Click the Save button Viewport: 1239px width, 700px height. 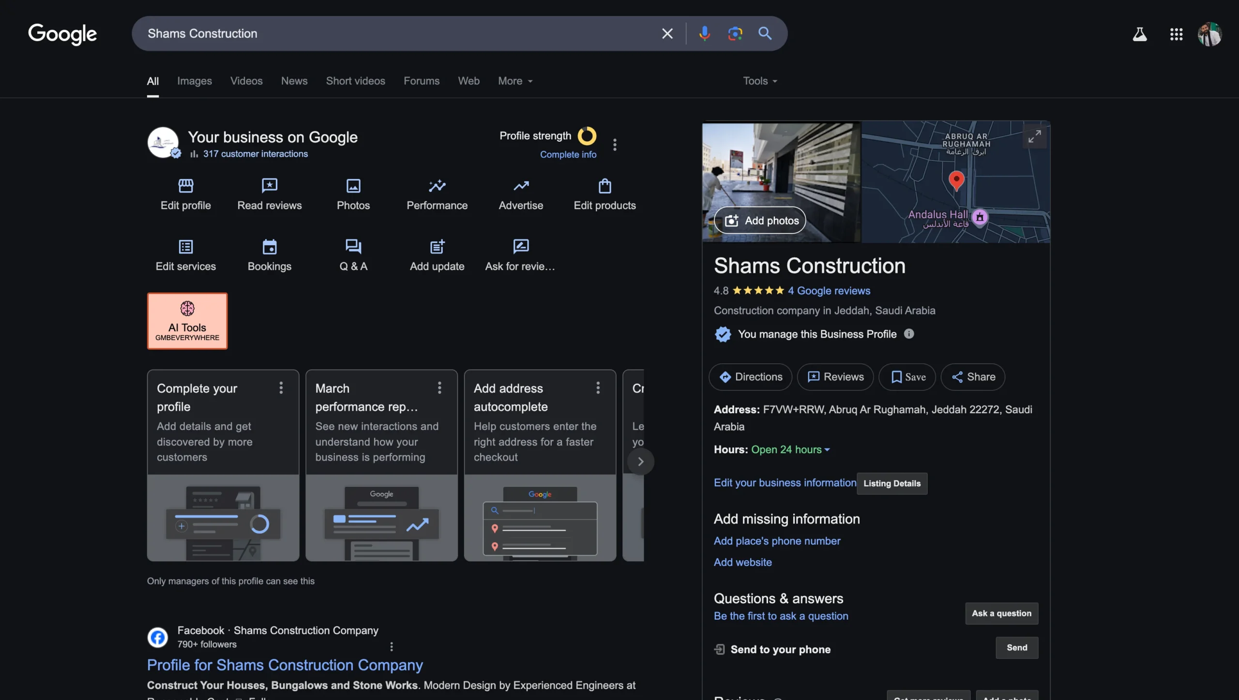click(907, 377)
